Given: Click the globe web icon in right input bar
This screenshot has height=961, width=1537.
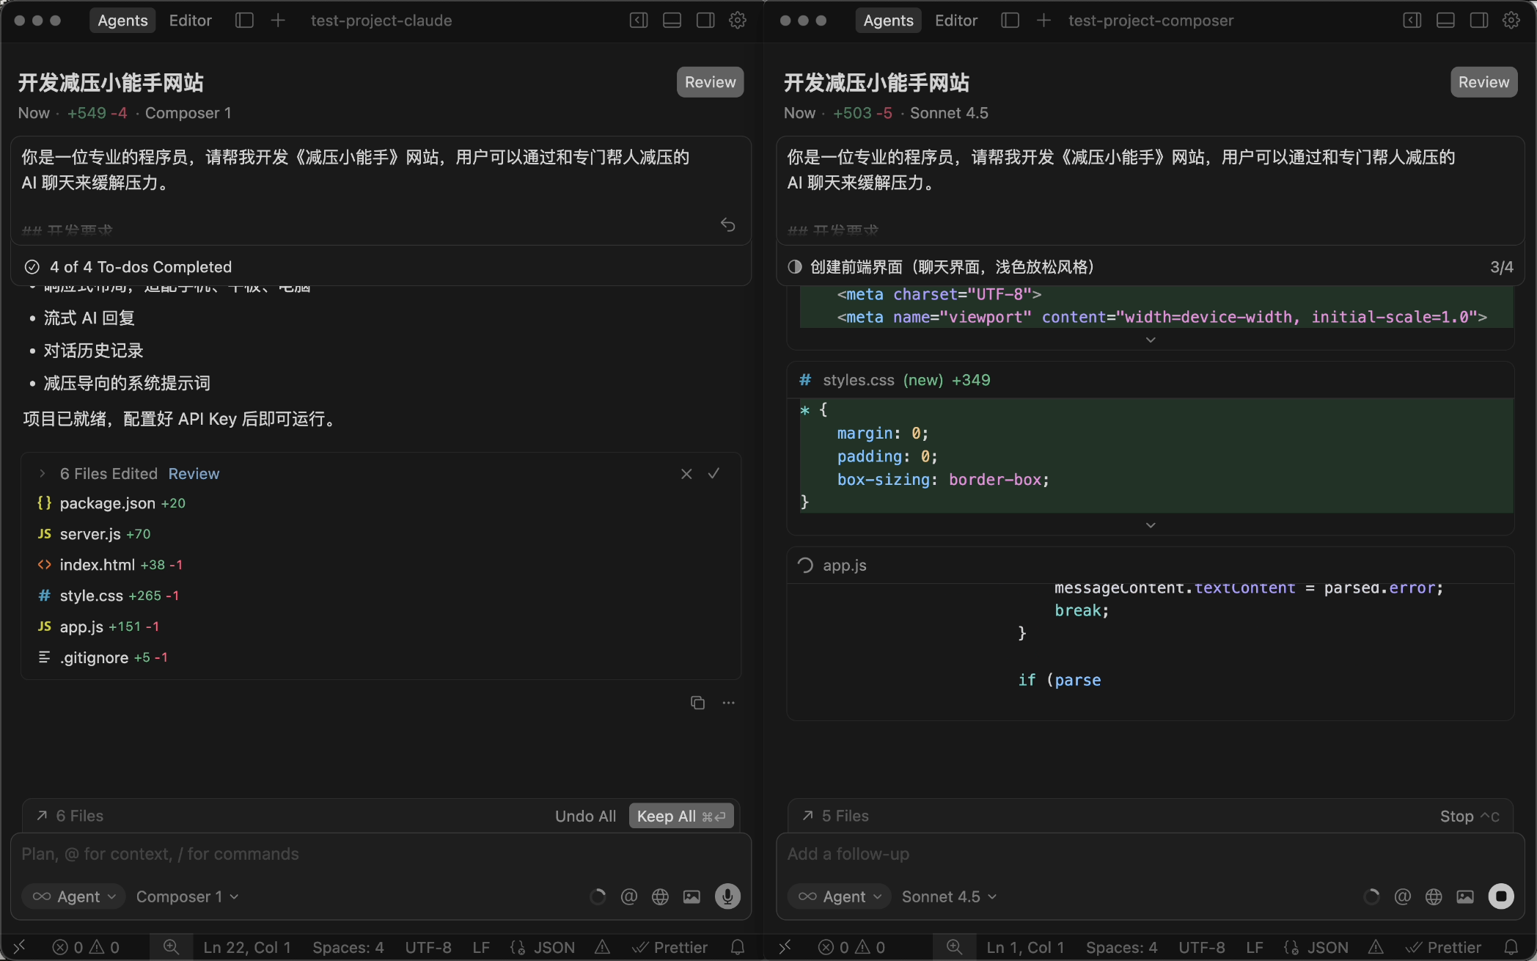Looking at the screenshot, I should pos(1434,896).
